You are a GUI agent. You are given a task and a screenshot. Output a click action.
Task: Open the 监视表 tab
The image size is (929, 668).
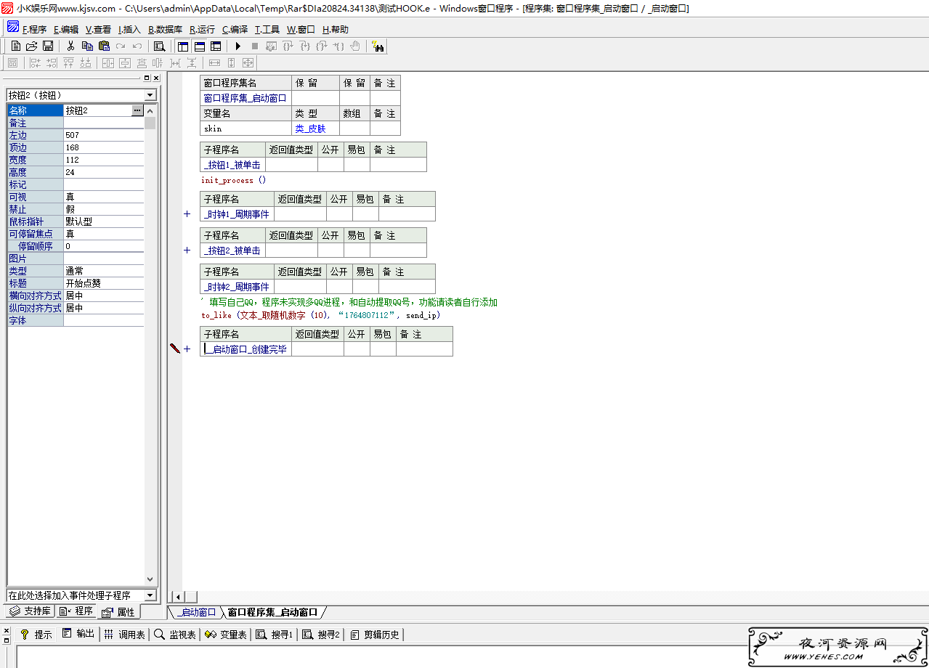(x=175, y=634)
